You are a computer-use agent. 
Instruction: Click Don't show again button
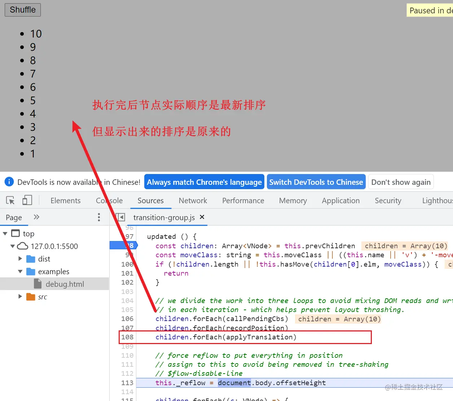coord(401,182)
